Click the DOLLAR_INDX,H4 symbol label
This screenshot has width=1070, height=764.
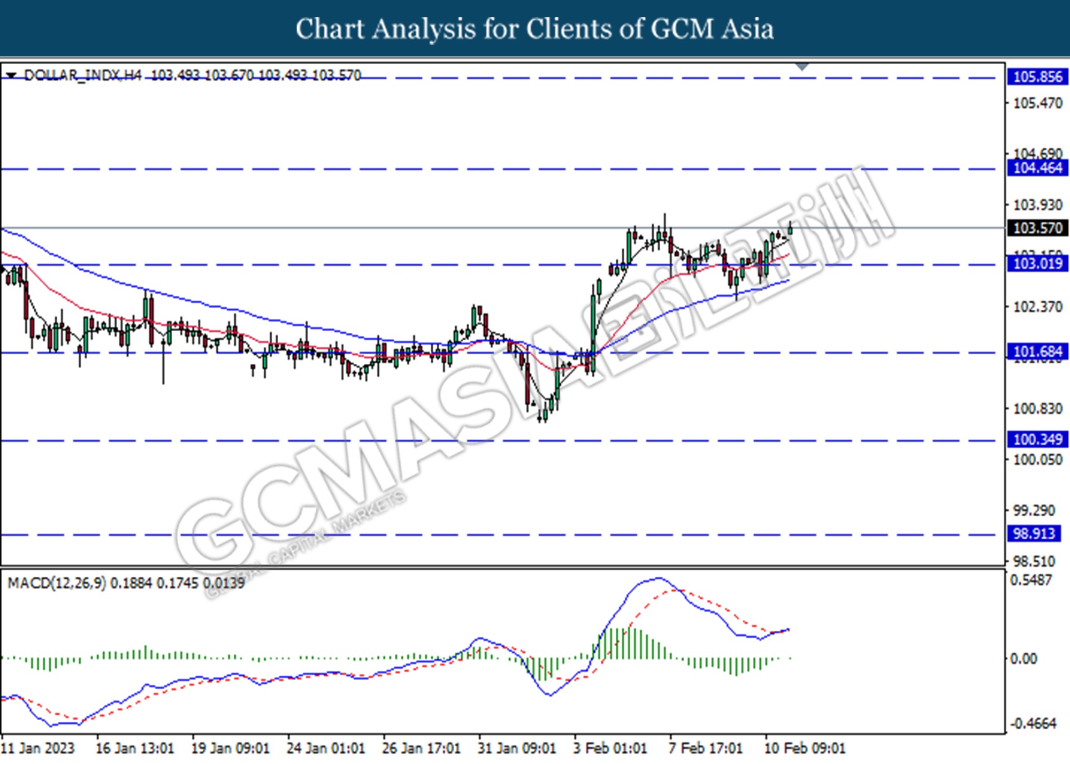83,75
